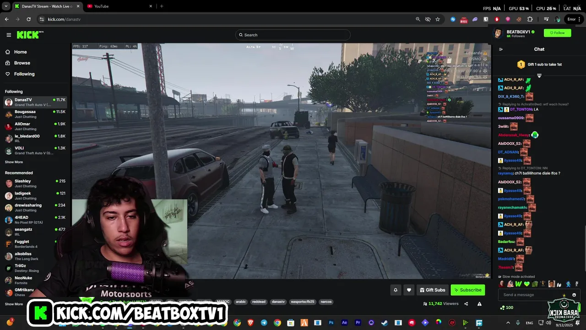
Task: Open 4HEAD recommended channel
Action: point(35,220)
